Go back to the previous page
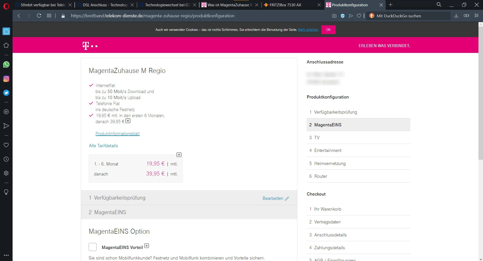This screenshot has height=261, width=483. [19, 16]
